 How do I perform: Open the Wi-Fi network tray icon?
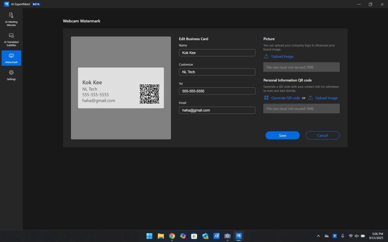click(x=350, y=236)
